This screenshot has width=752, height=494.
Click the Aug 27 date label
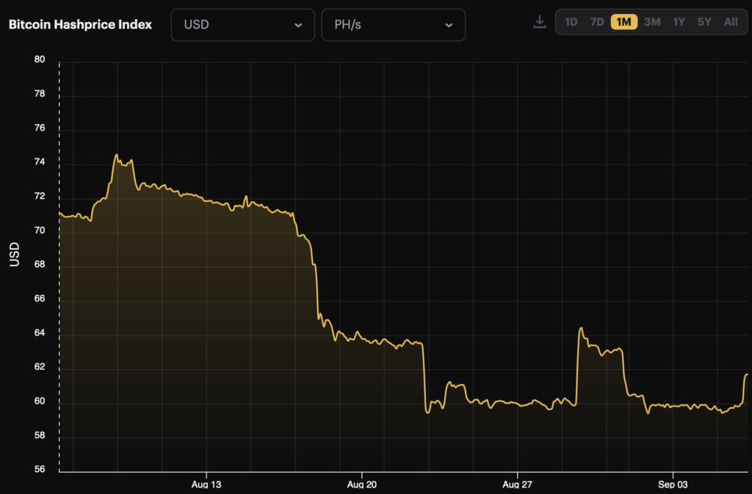(518, 485)
